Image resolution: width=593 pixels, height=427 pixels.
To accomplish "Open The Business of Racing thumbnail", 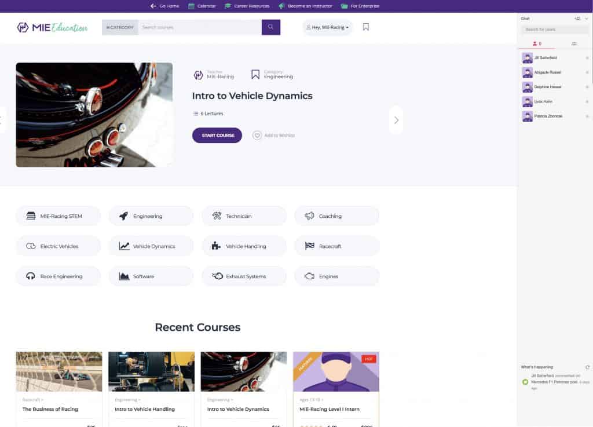I will (59, 371).
